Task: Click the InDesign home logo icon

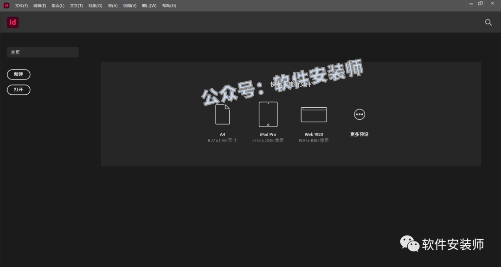Action: (13, 22)
